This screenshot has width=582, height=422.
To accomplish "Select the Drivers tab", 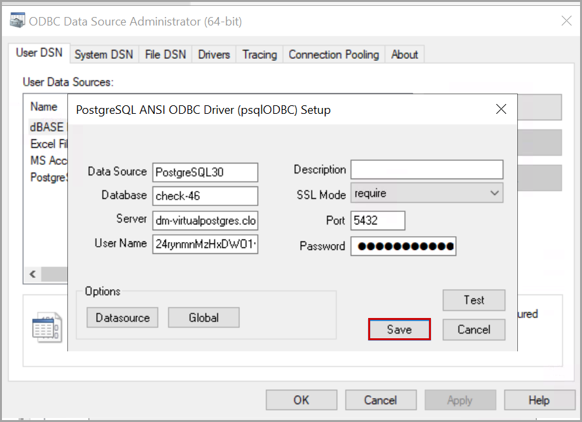I will click(x=214, y=54).
